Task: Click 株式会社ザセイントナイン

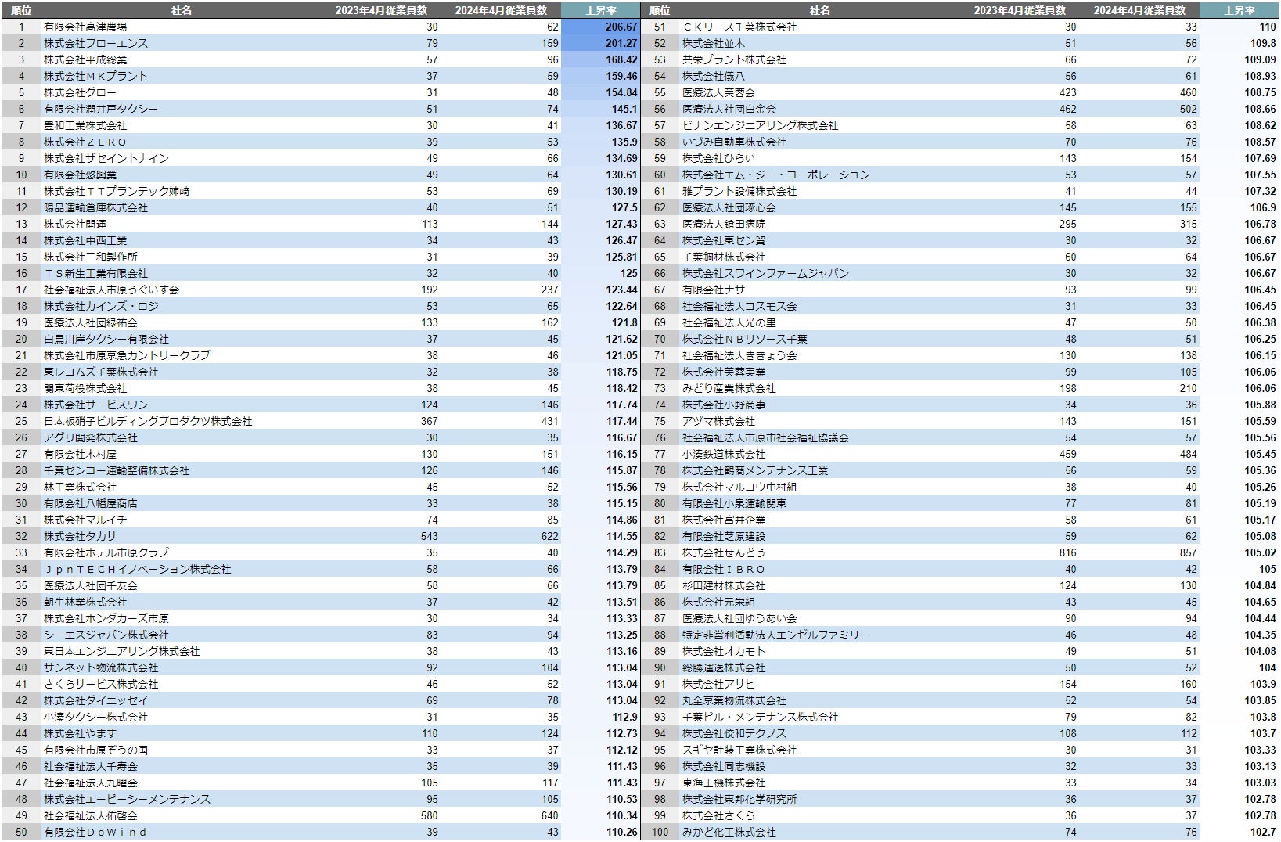Action: pos(106,158)
